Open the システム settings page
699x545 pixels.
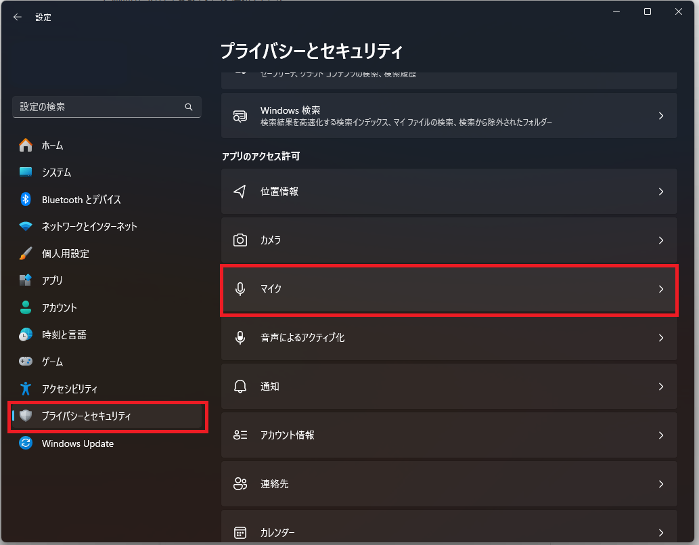pyautogui.click(x=106, y=172)
